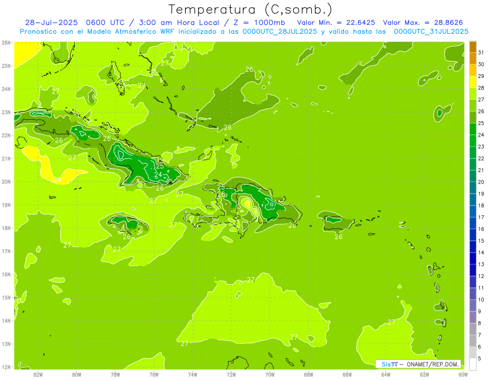Click the colorbar label "20"
Image resolution: width=492 pixels, height=380 pixels.
coord(481,182)
